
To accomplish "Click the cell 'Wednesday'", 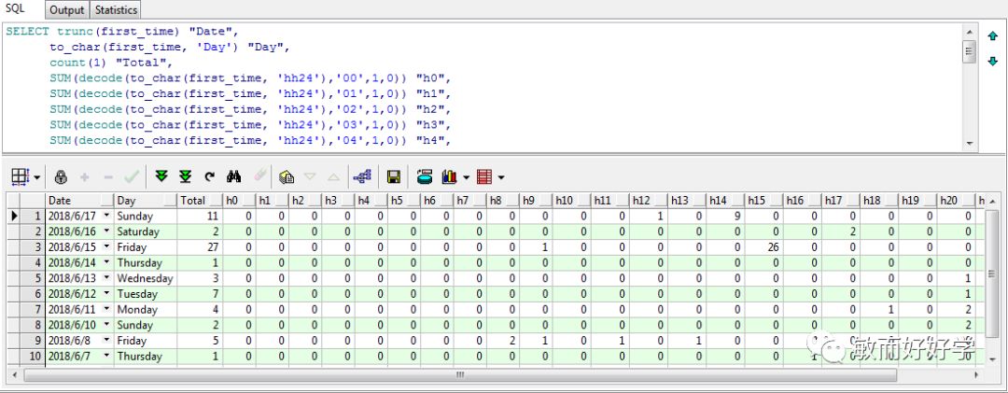I will (x=146, y=278).
